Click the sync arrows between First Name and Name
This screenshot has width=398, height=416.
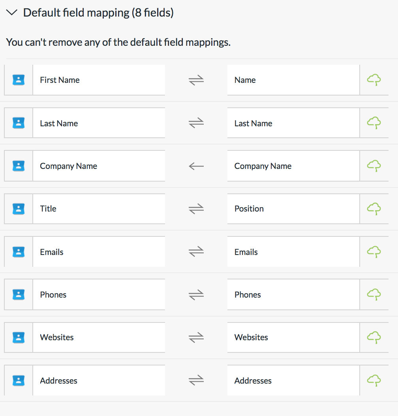point(196,80)
